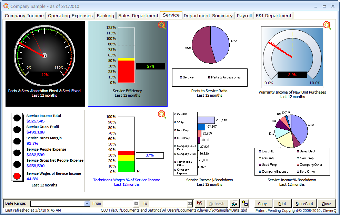Click the magnifier icon above Warranty Income gauge
This screenshot has height=215, width=340.
[327, 25]
